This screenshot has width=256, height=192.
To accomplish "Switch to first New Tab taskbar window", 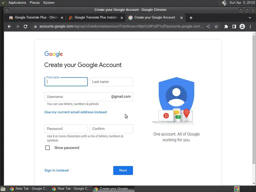I will 29,189.
